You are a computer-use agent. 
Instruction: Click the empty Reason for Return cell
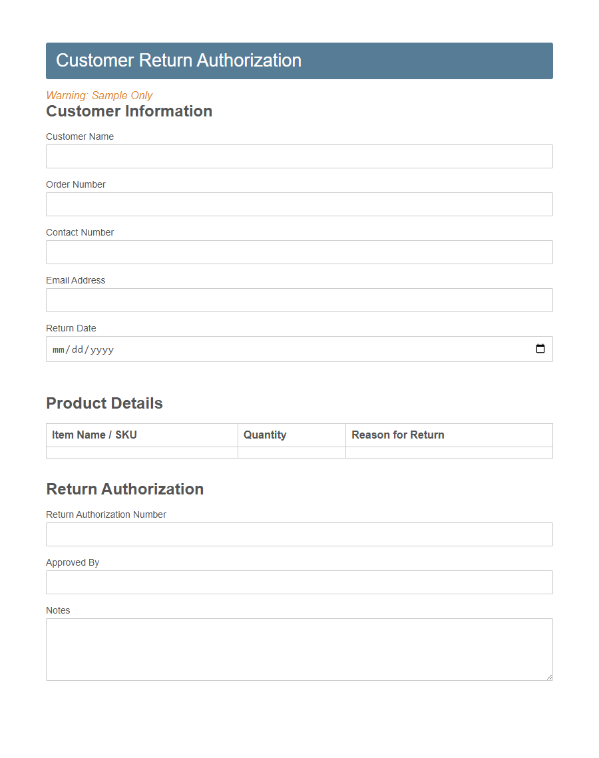pos(449,453)
